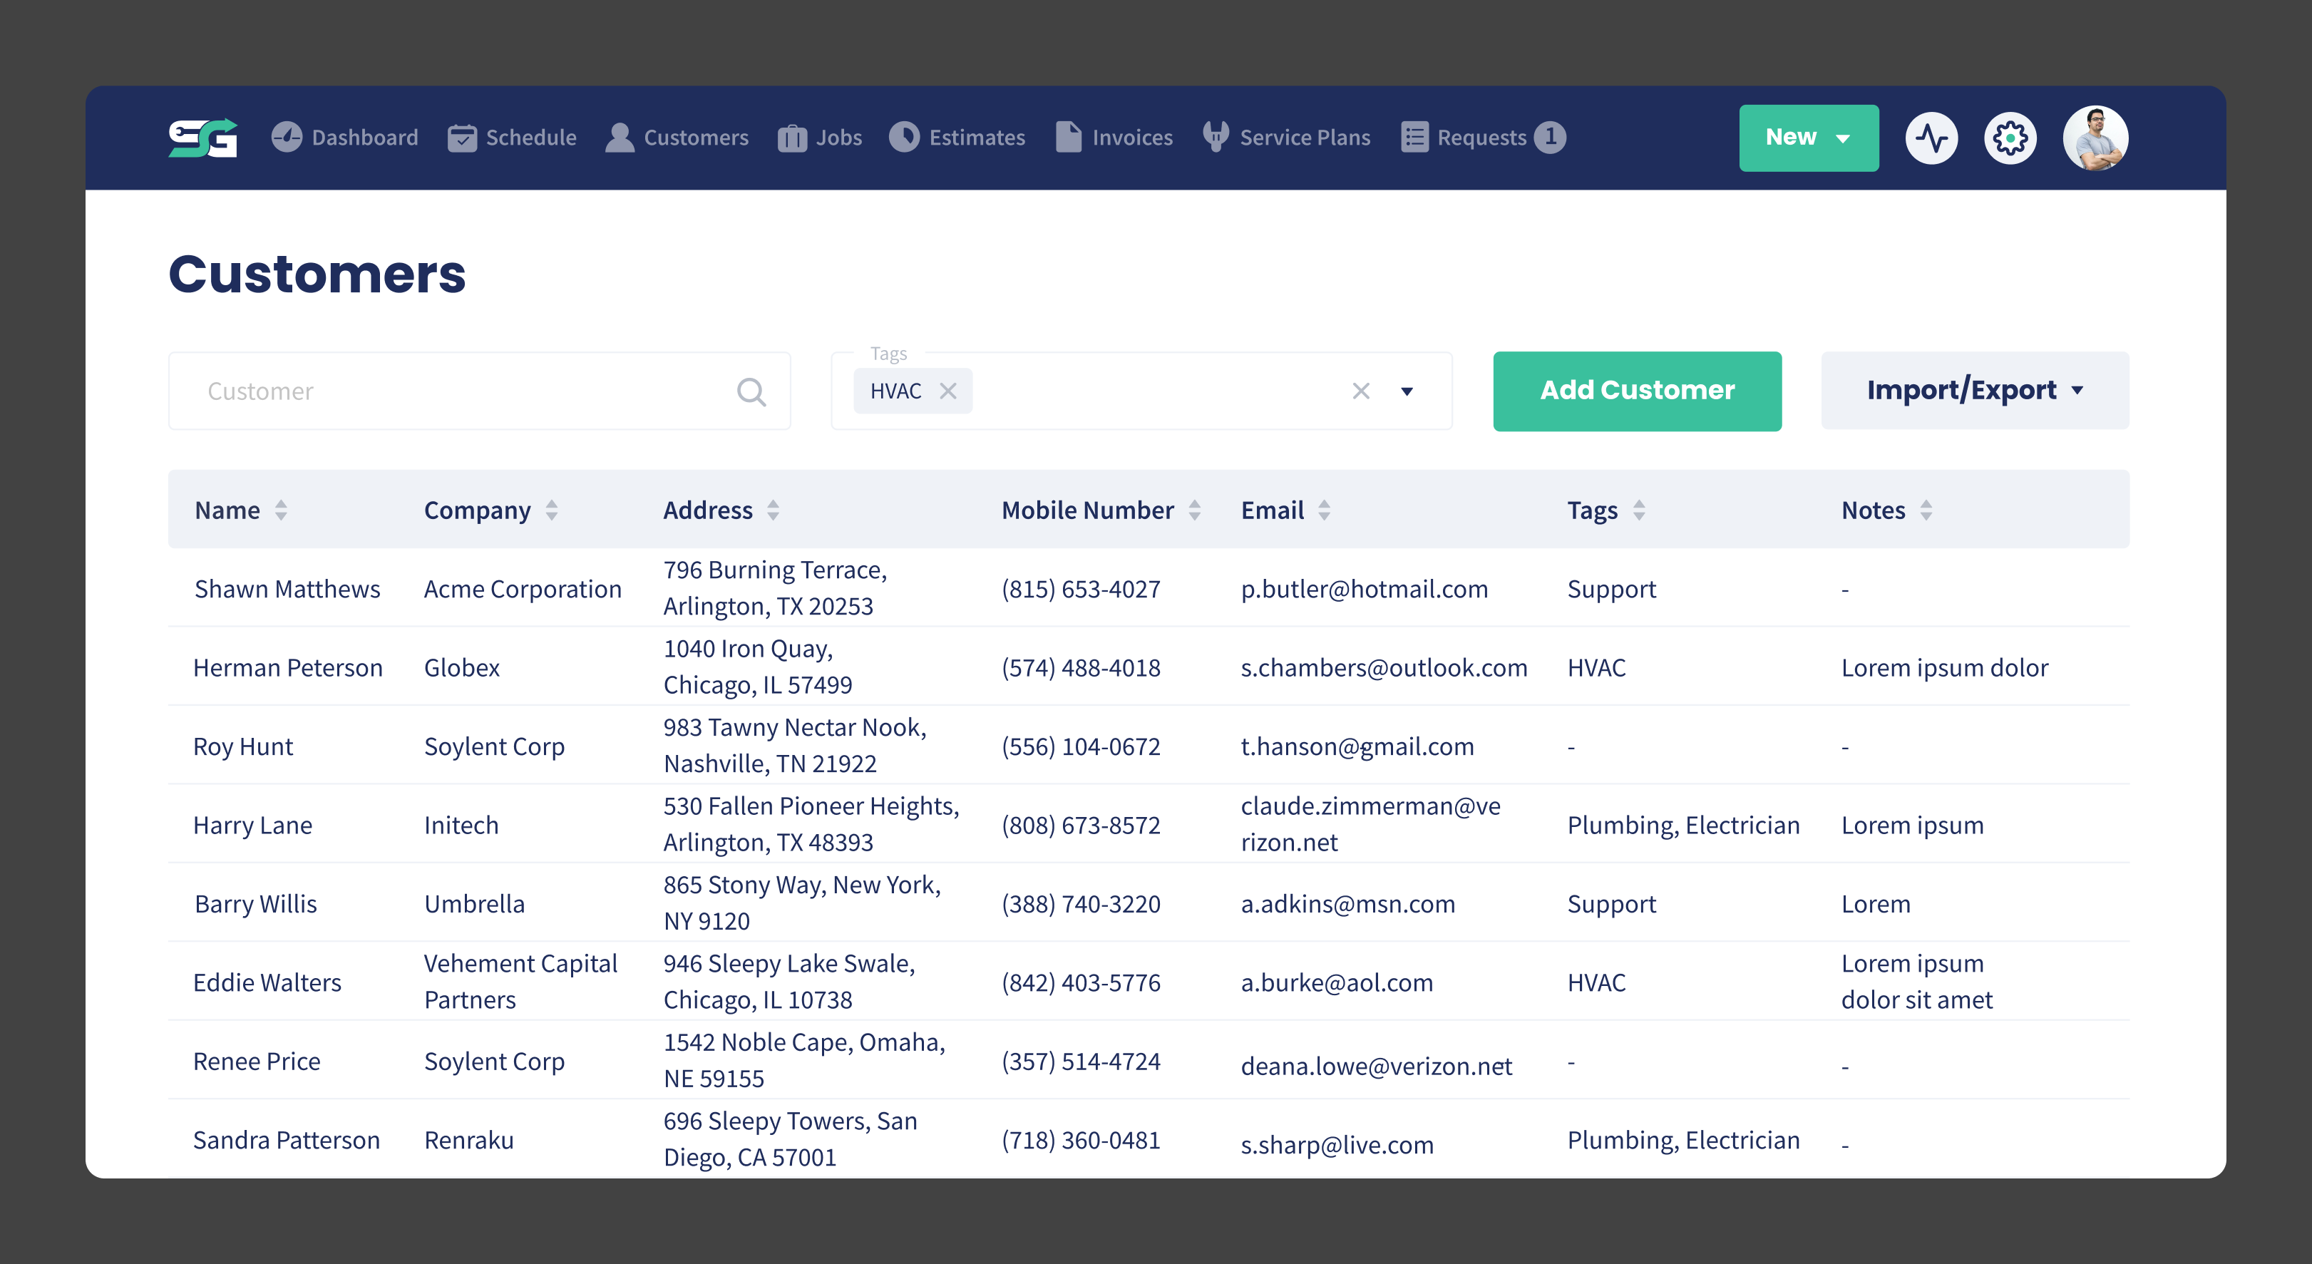Viewport: 2312px width, 1264px height.
Task: Open the Import/Export dropdown
Action: tap(1973, 390)
